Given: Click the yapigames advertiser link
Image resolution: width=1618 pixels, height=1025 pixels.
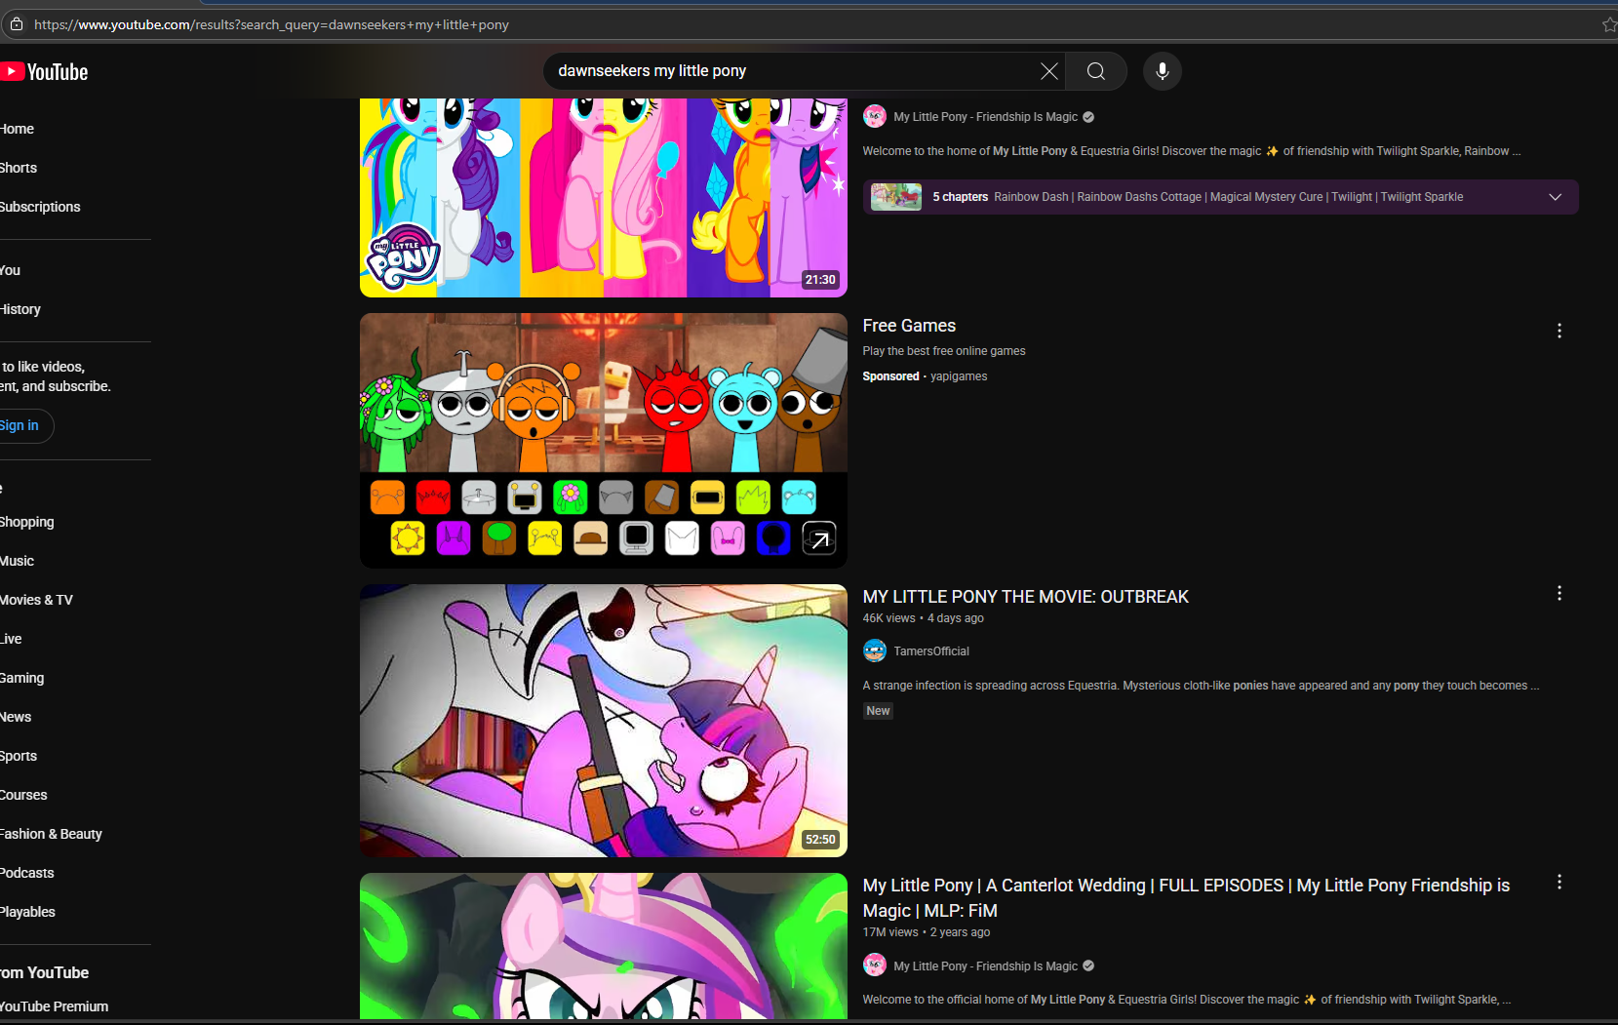Looking at the screenshot, I should coord(959,376).
